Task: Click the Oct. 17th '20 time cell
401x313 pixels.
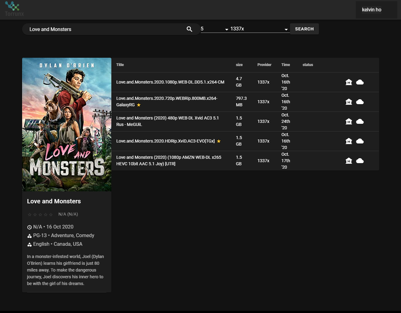Action: coord(286,161)
